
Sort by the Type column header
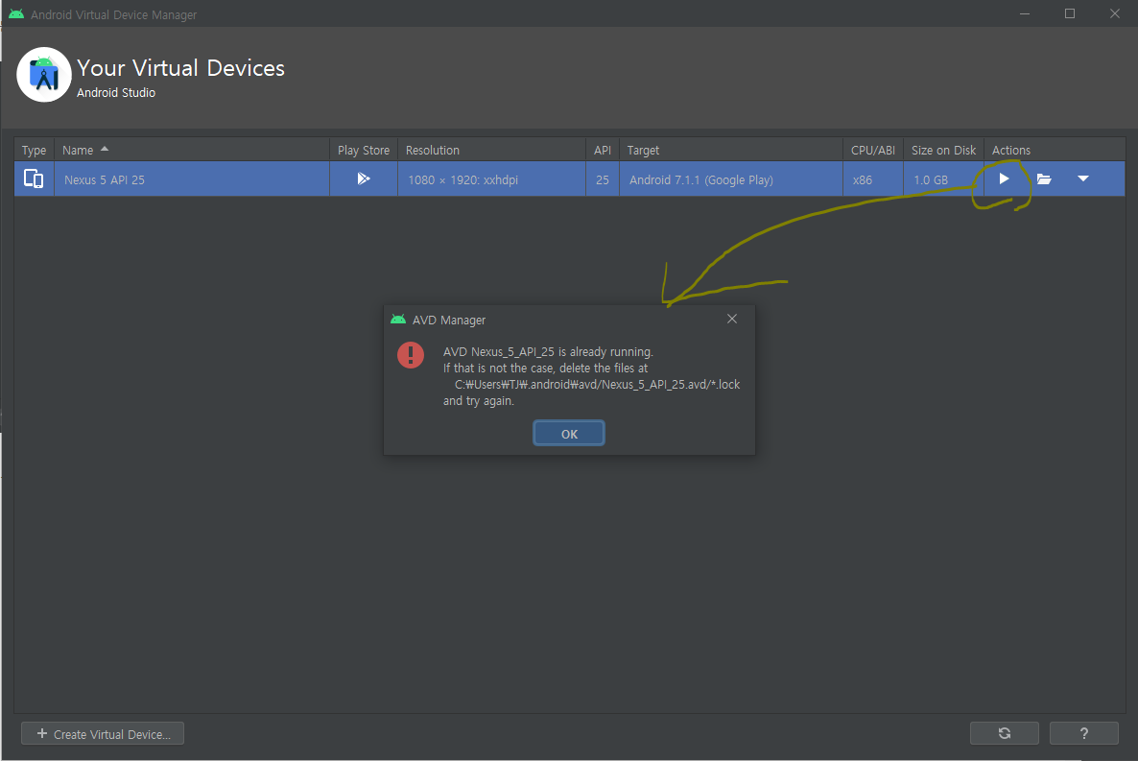point(35,151)
